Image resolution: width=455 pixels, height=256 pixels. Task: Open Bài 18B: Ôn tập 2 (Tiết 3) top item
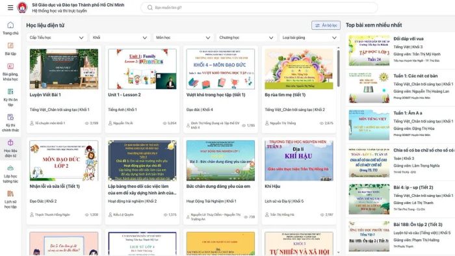(x=418, y=224)
